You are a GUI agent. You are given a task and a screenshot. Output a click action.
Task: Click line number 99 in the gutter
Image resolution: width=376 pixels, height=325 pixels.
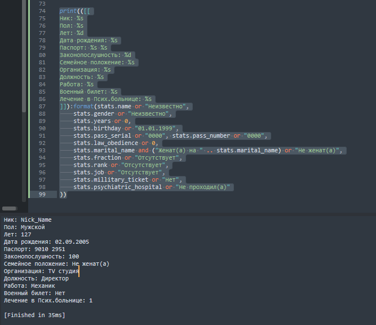coord(42,194)
